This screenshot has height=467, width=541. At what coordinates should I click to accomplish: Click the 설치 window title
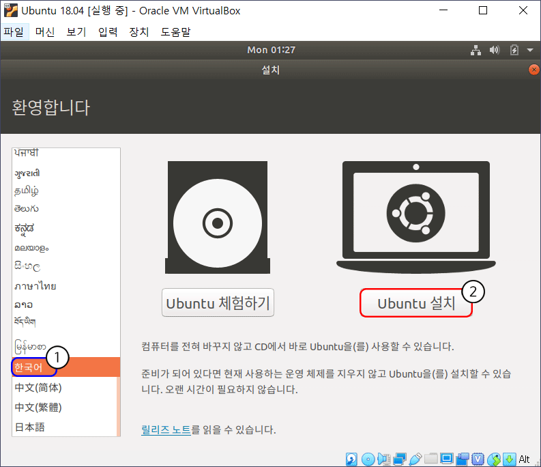coord(270,70)
